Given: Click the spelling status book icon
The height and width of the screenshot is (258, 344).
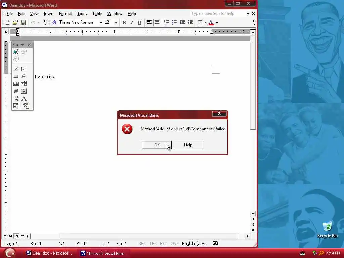Looking at the screenshot, I should [x=215, y=243].
